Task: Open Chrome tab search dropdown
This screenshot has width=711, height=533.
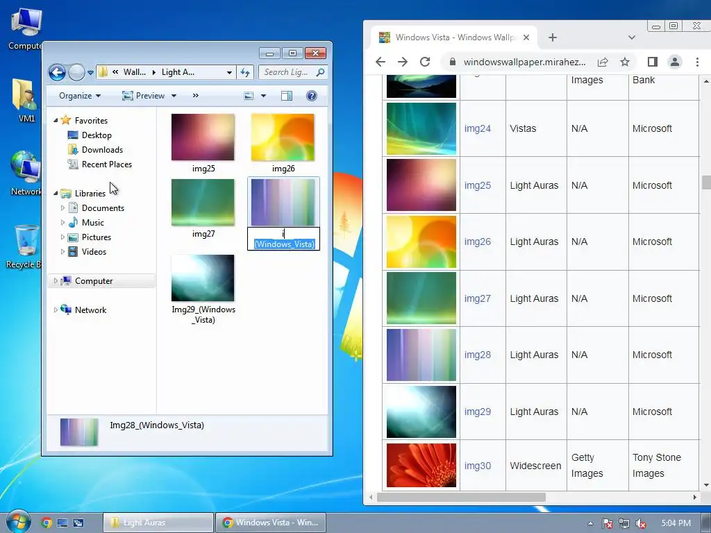Action: [632, 37]
